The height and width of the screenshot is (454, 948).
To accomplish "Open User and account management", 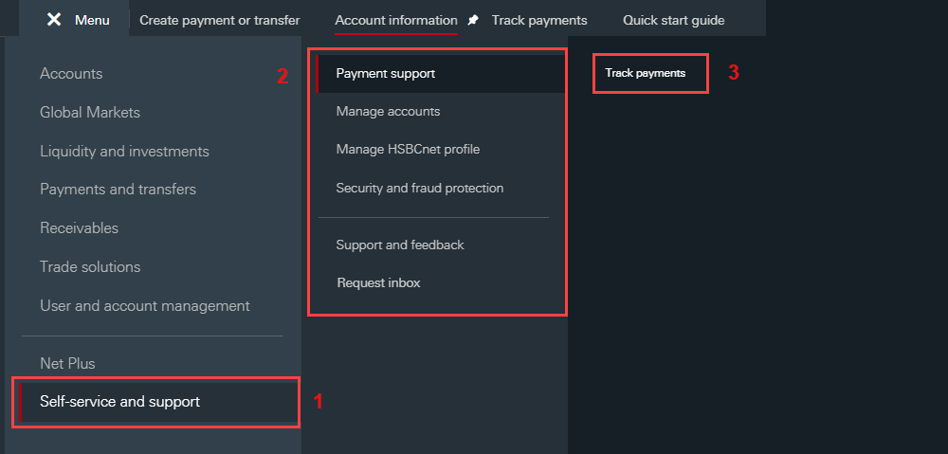I will [x=145, y=306].
